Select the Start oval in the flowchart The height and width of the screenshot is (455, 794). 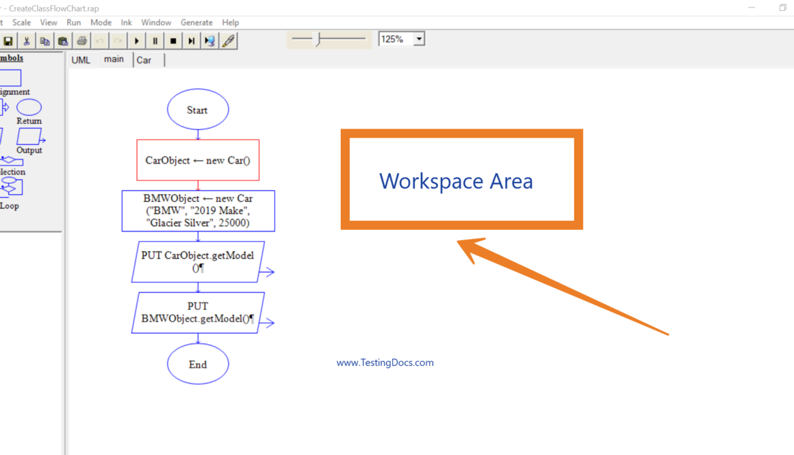pos(198,109)
